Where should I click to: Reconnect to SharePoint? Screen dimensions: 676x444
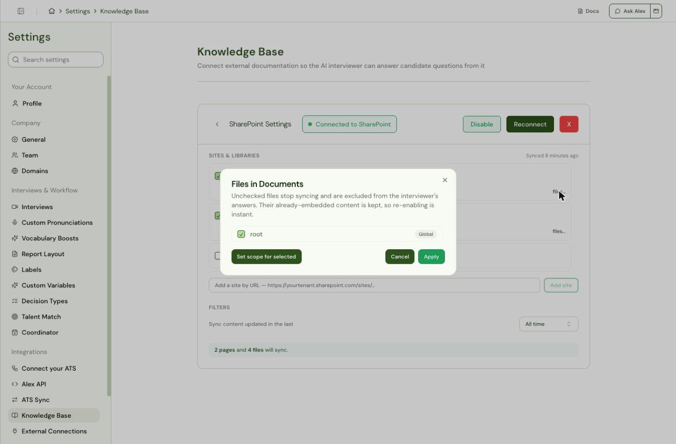point(530,124)
